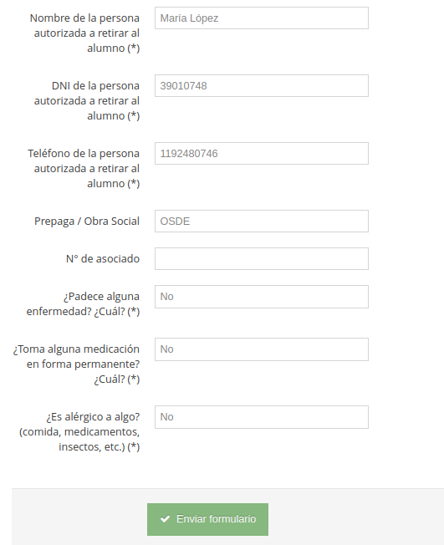Click the DNI de la persona label
Image resolution: width=444 pixels, height=545 pixels.
(87, 101)
